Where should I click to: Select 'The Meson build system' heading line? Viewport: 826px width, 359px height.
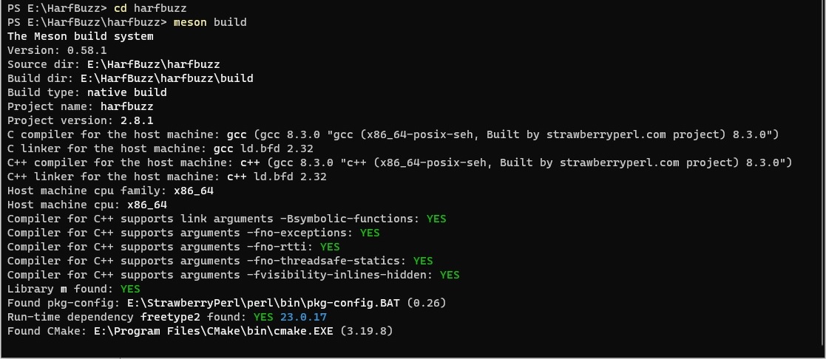tap(80, 36)
